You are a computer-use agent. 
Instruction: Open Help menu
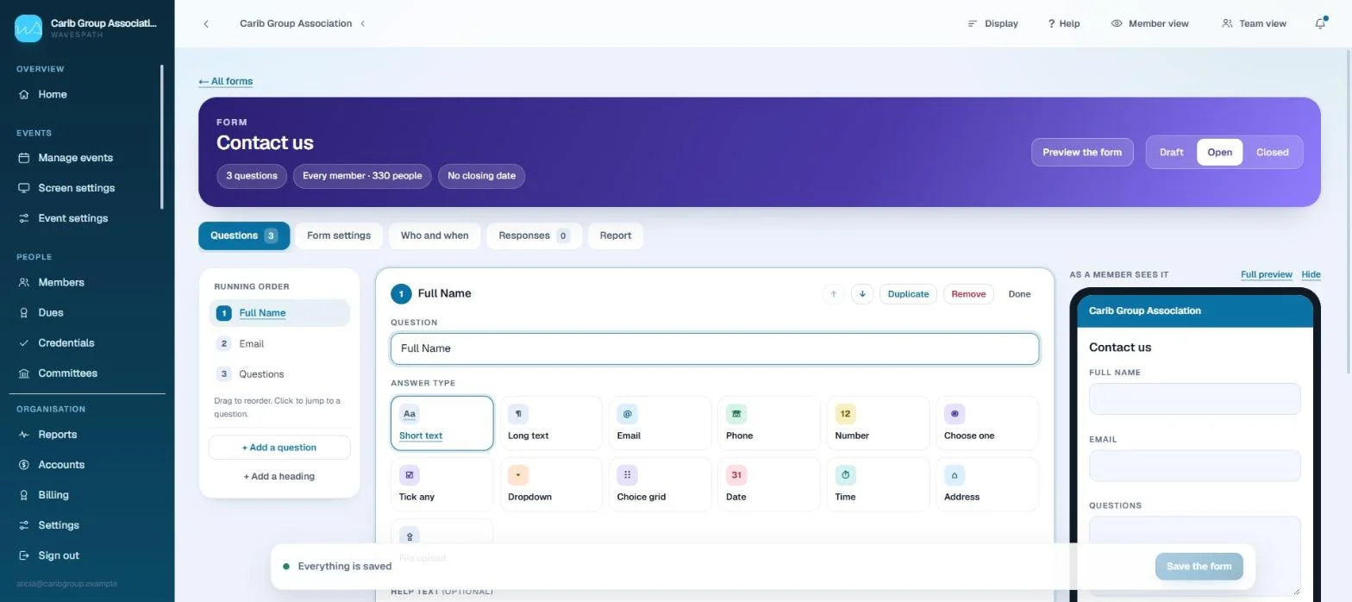(1064, 23)
